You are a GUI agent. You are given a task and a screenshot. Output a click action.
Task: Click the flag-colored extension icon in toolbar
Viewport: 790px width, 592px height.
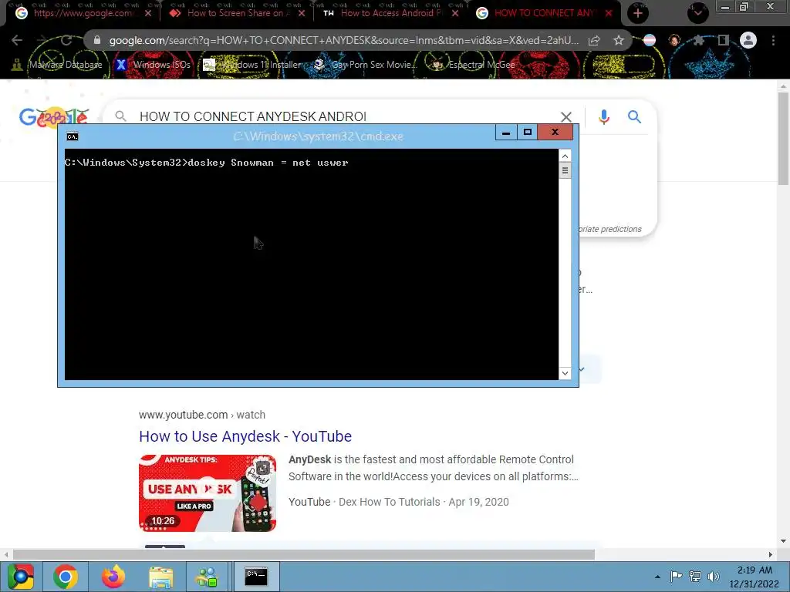point(650,40)
